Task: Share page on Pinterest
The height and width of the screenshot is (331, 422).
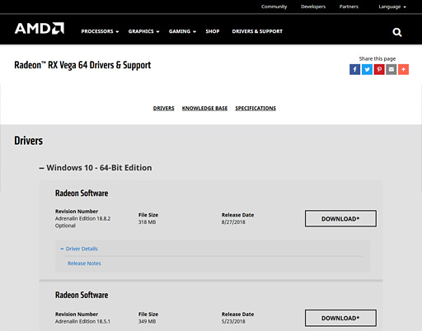Action: pos(379,69)
